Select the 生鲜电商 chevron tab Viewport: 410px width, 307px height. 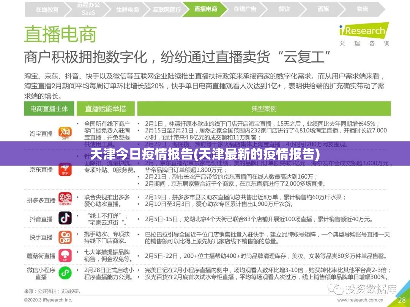127,9
